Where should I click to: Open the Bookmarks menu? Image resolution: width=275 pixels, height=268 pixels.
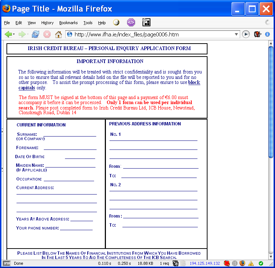(69, 23)
